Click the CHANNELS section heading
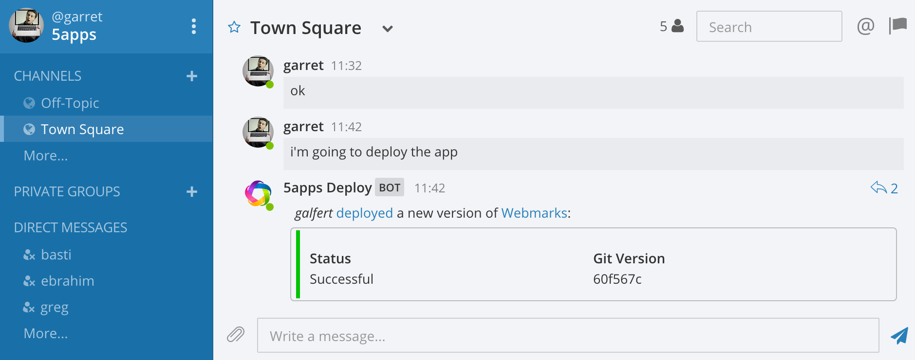Image resolution: width=915 pixels, height=360 pixels. (x=48, y=76)
